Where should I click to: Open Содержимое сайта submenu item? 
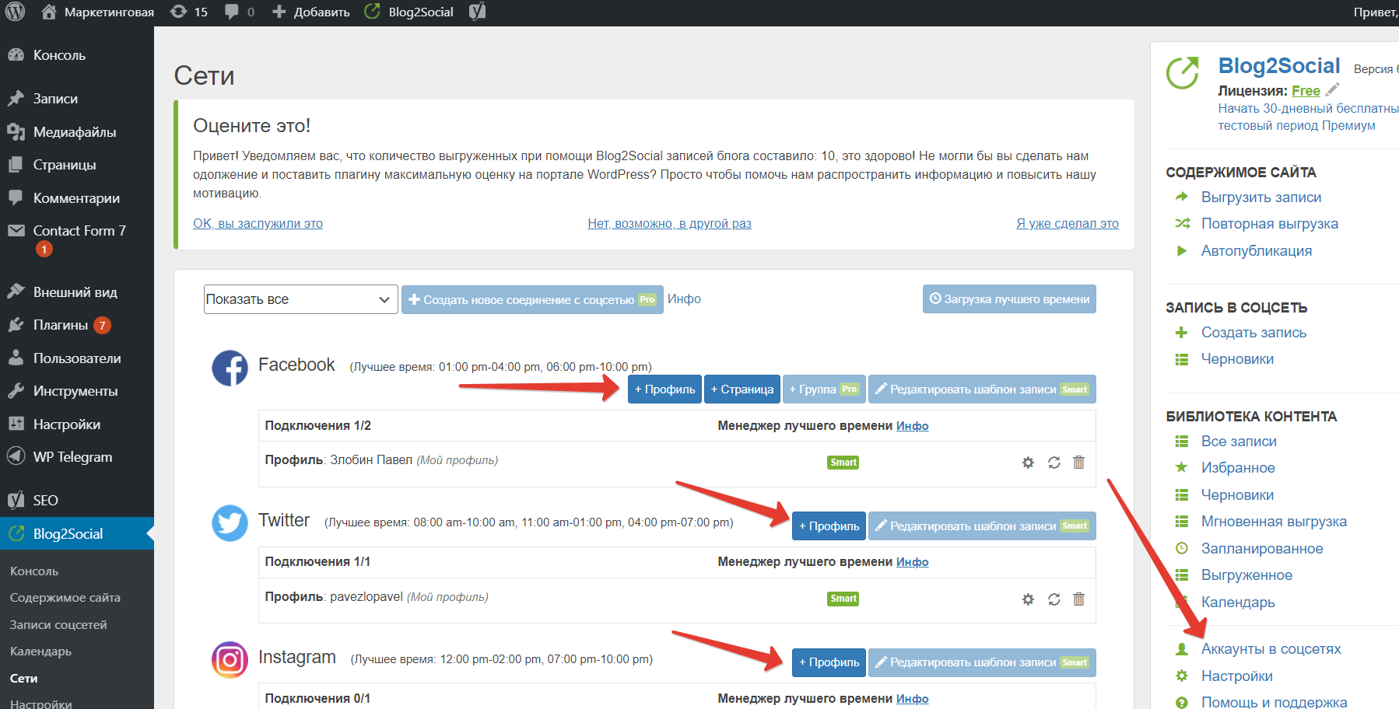coord(65,598)
